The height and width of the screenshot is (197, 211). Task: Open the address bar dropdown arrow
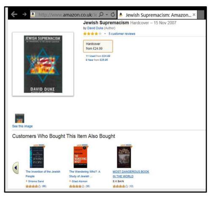point(107,14)
